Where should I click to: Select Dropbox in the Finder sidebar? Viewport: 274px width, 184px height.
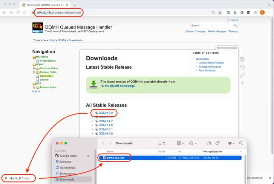[x=66, y=162]
